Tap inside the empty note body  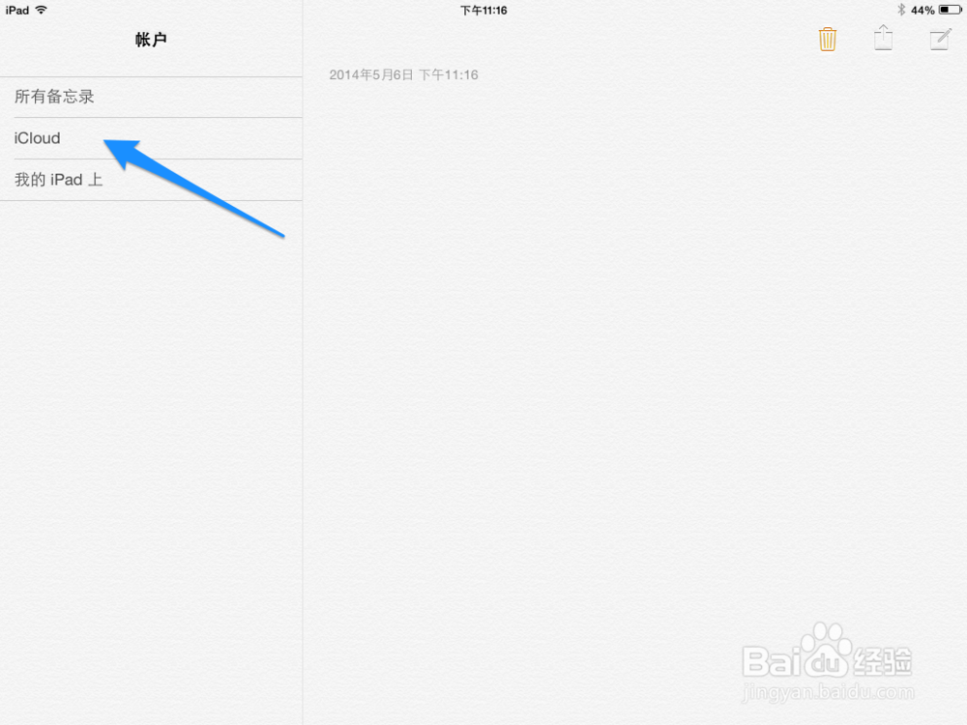634,370
